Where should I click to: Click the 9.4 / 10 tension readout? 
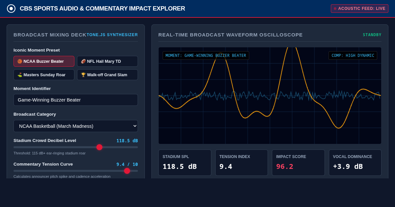click(127, 164)
